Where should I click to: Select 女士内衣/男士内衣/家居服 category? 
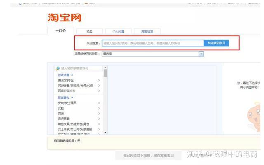(75, 129)
